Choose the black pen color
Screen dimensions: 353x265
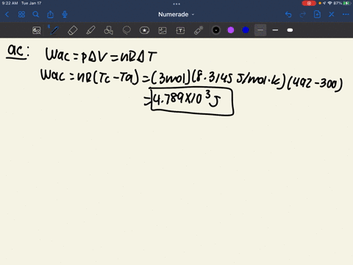point(216,30)
